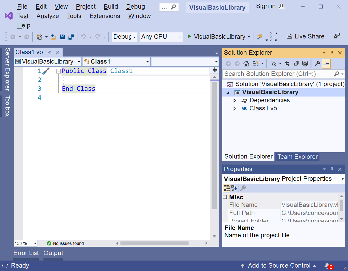This screenshot has height=271, width=348.
Task: Click the Collapse All icon in Solution Explorer
Action: 296,64
